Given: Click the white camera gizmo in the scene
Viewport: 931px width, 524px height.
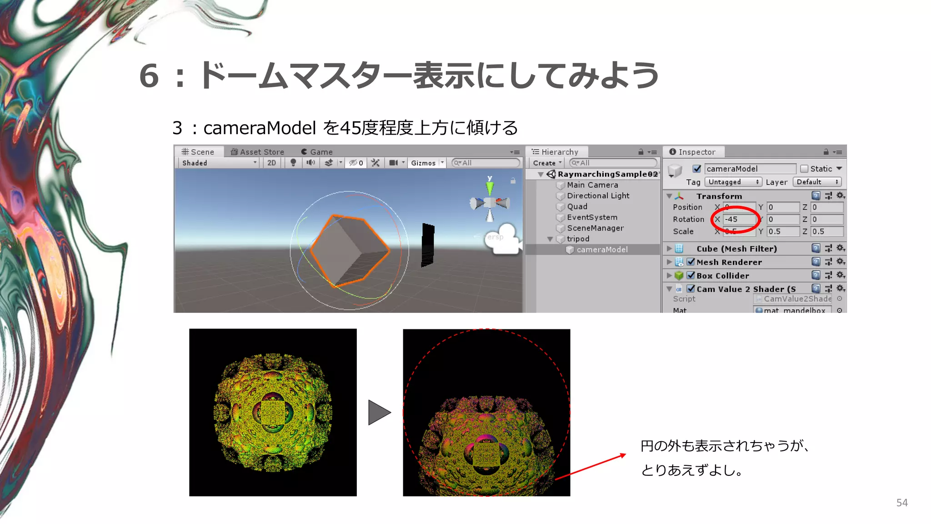Looking at the screenshot, I should (x=503, y=238).
